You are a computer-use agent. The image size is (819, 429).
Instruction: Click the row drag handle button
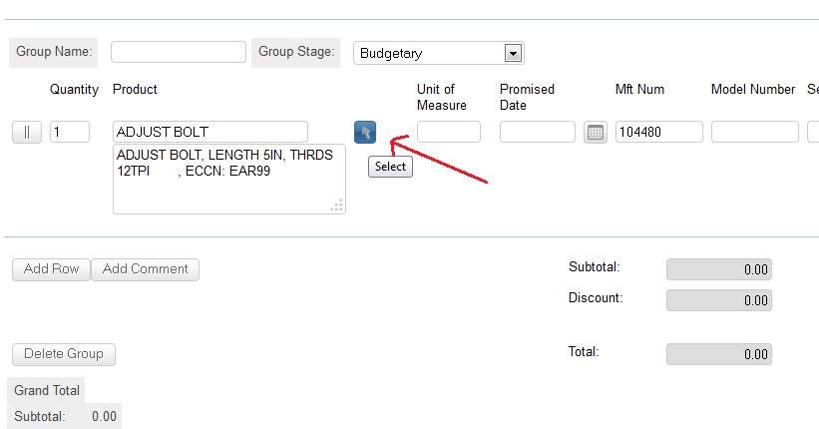point(27,133)
